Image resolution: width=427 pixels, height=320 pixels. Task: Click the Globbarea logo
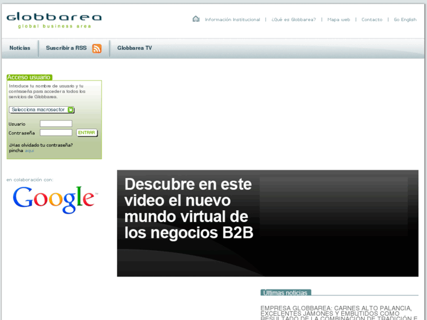(54, 20)
